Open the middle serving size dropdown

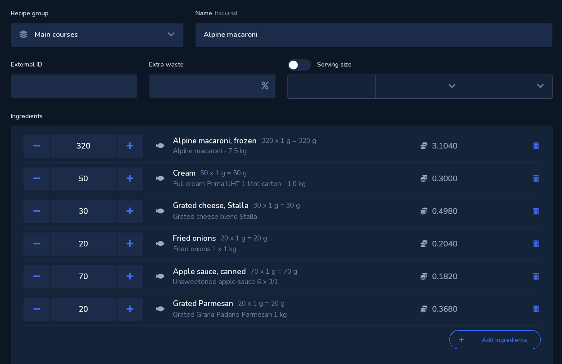tap(420, 87)
